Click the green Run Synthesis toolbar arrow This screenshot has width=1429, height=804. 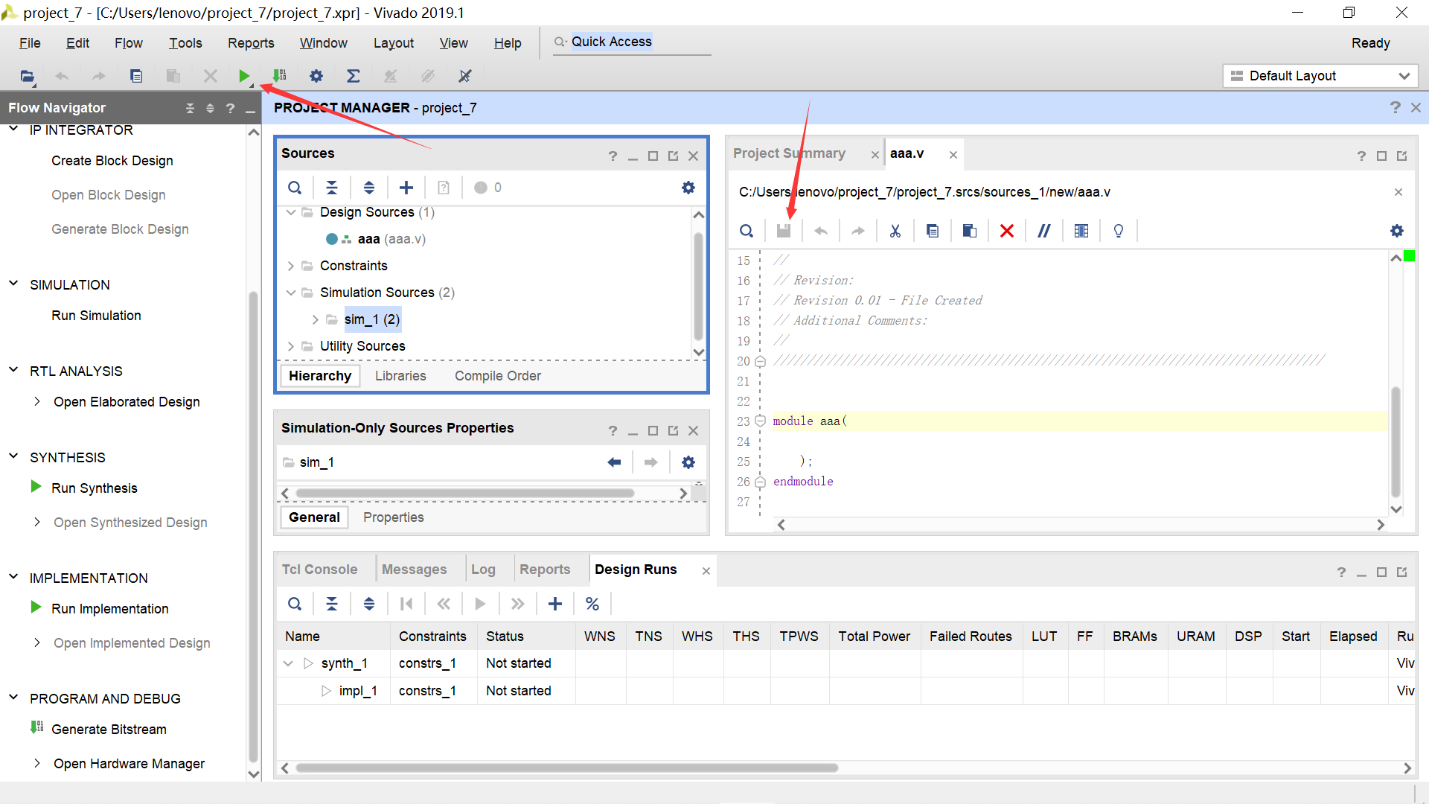click(244, 76)
